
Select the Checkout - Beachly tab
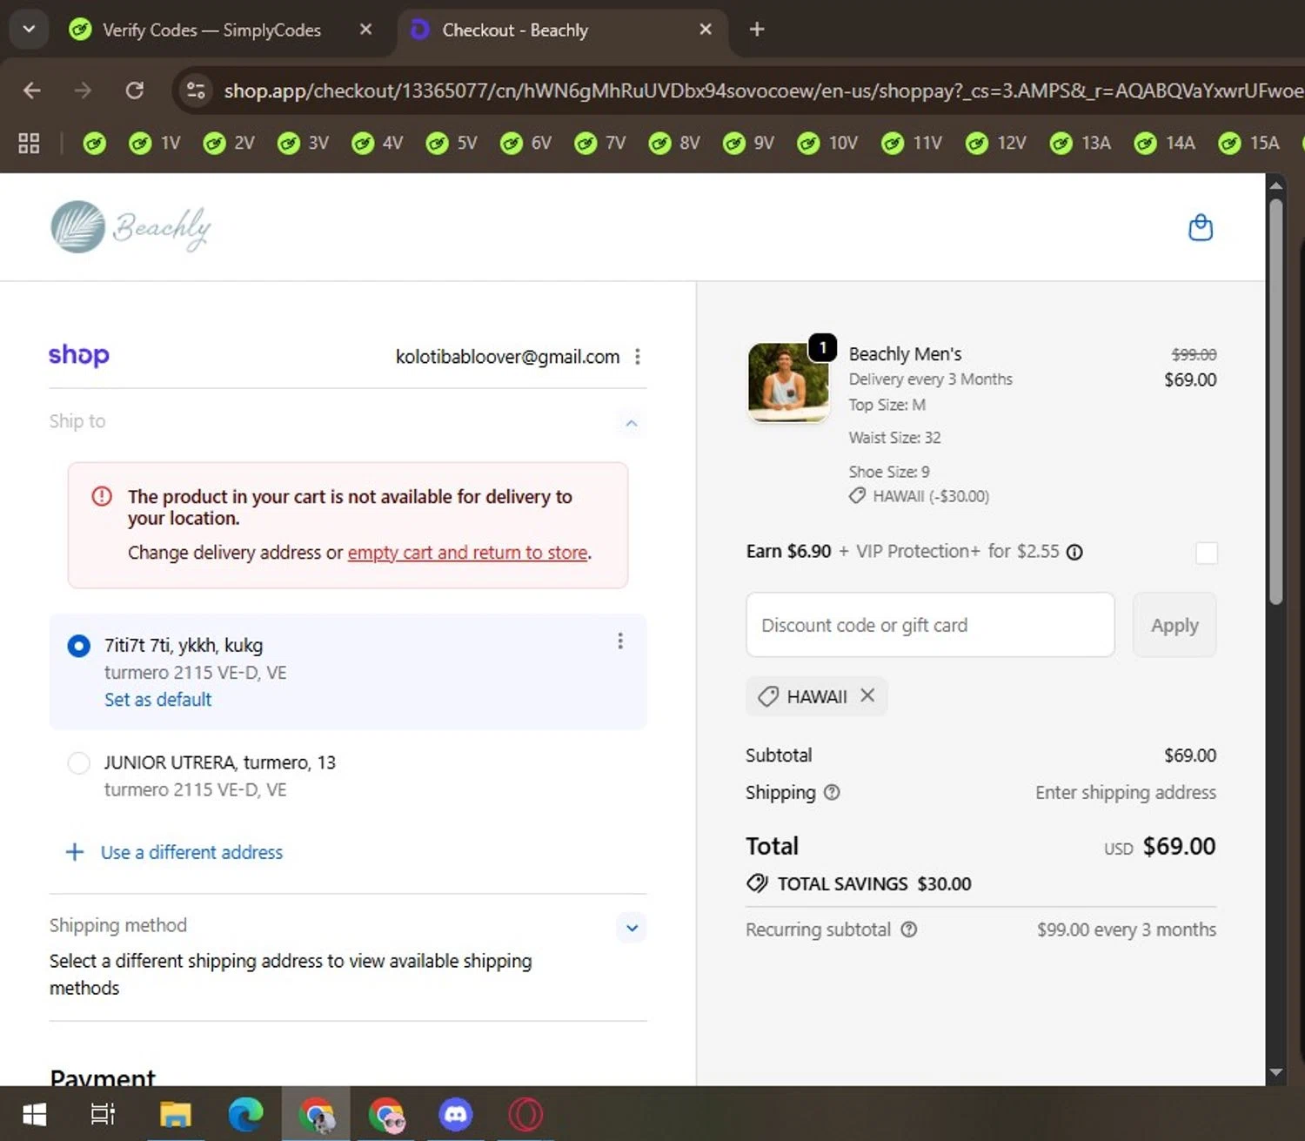point(515,30)
